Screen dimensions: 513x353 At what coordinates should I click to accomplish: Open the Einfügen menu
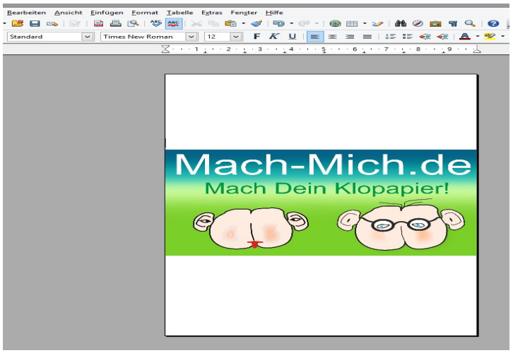107,13
